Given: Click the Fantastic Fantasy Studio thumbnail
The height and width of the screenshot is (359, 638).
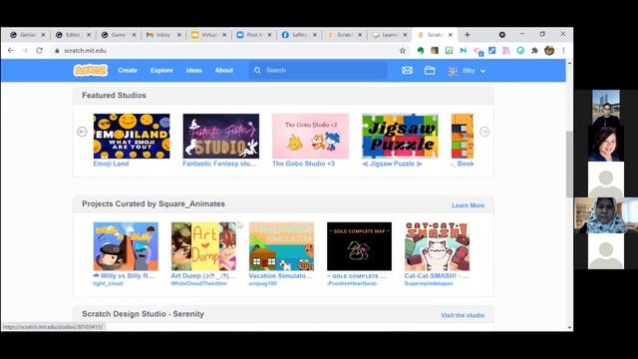Looking at the screenshot, I should [221, 136].
